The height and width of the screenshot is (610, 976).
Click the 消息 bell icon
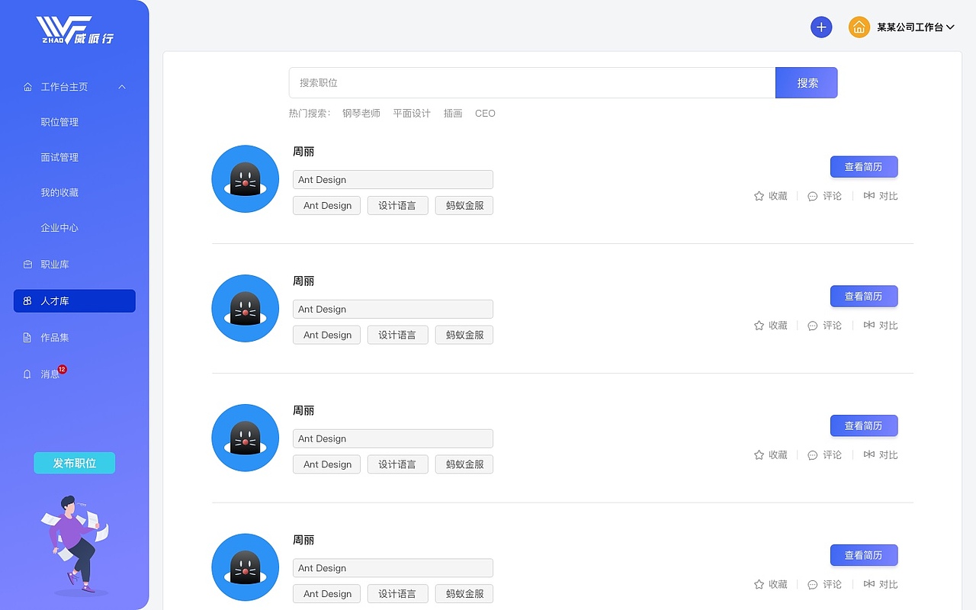point(28,374)
